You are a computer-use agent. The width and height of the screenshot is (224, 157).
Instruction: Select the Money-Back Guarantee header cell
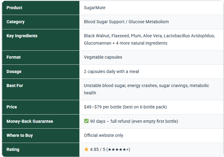41,121
